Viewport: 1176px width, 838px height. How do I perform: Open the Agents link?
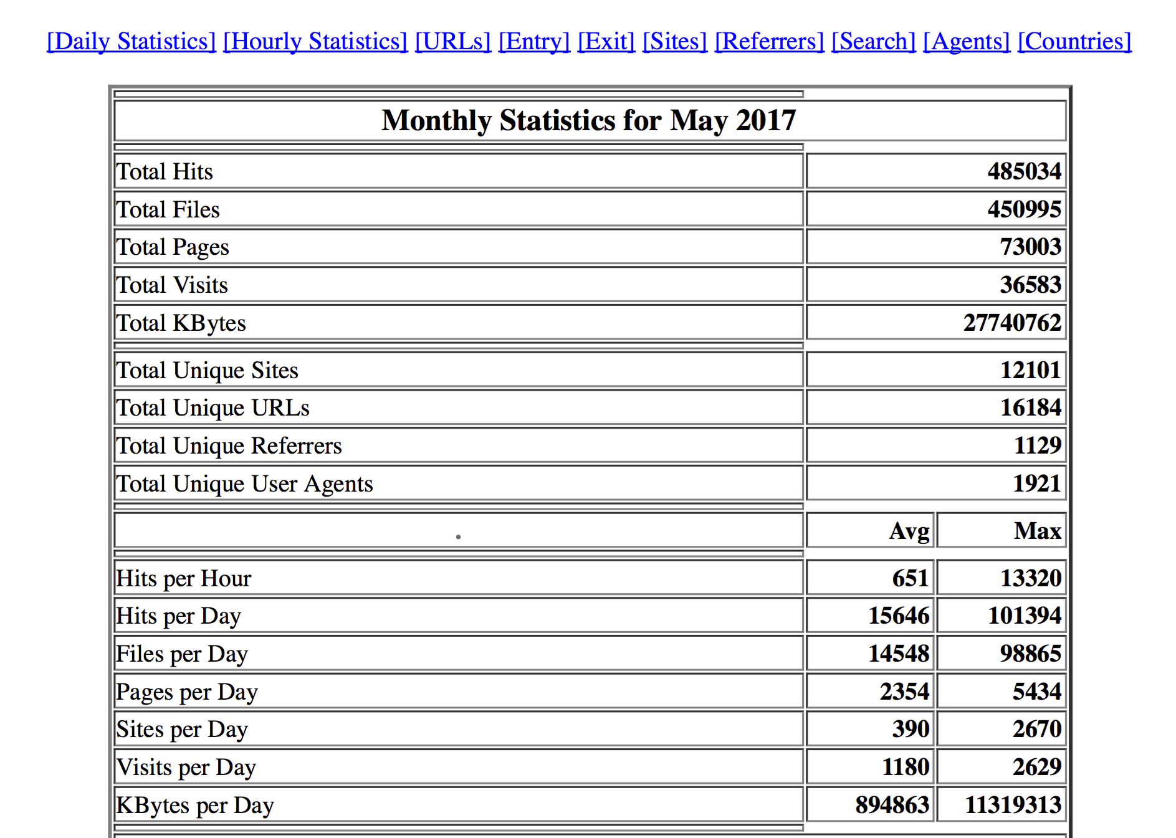point(967,41)
